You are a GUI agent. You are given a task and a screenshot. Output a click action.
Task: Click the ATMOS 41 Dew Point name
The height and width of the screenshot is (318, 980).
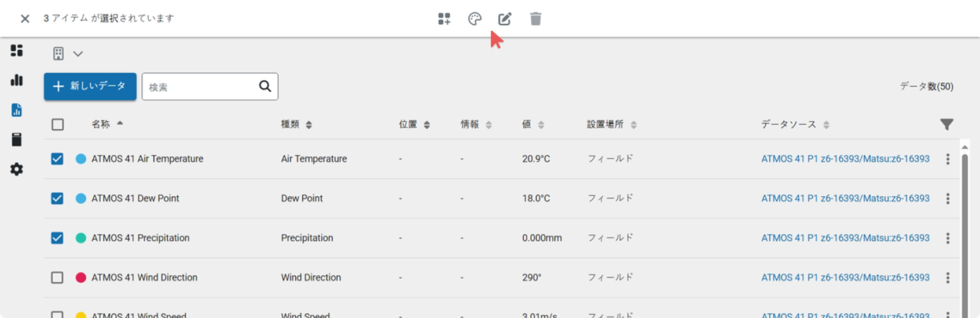135,198
